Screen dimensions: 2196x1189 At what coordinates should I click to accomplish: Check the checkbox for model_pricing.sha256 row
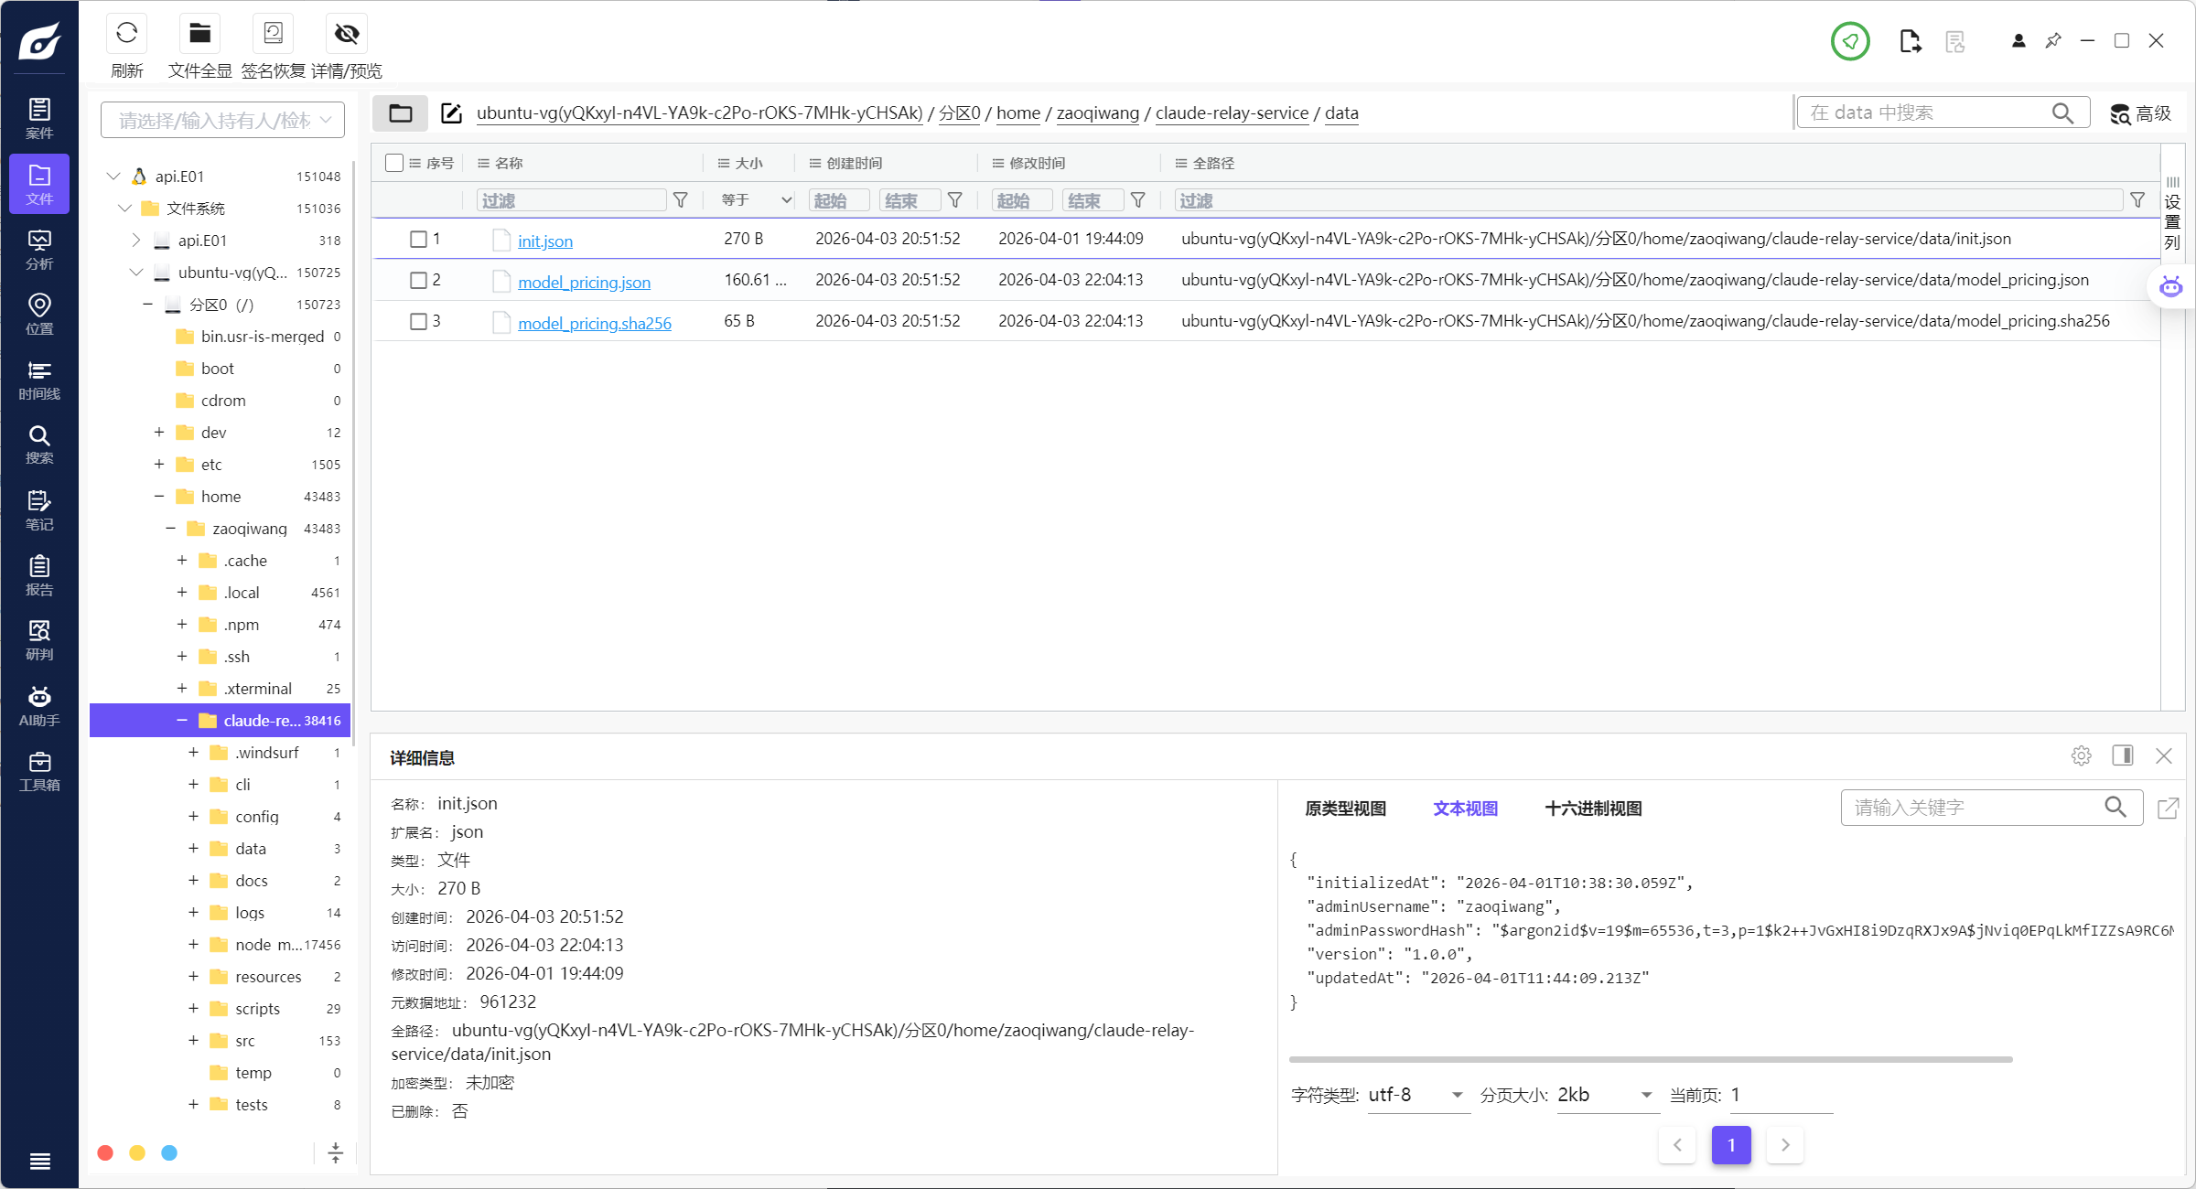(418, 321)
